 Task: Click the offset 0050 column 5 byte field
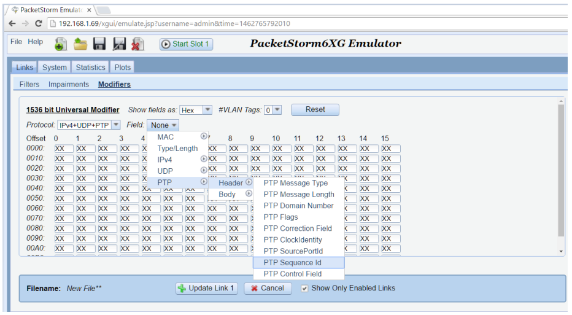click(172, 198)
